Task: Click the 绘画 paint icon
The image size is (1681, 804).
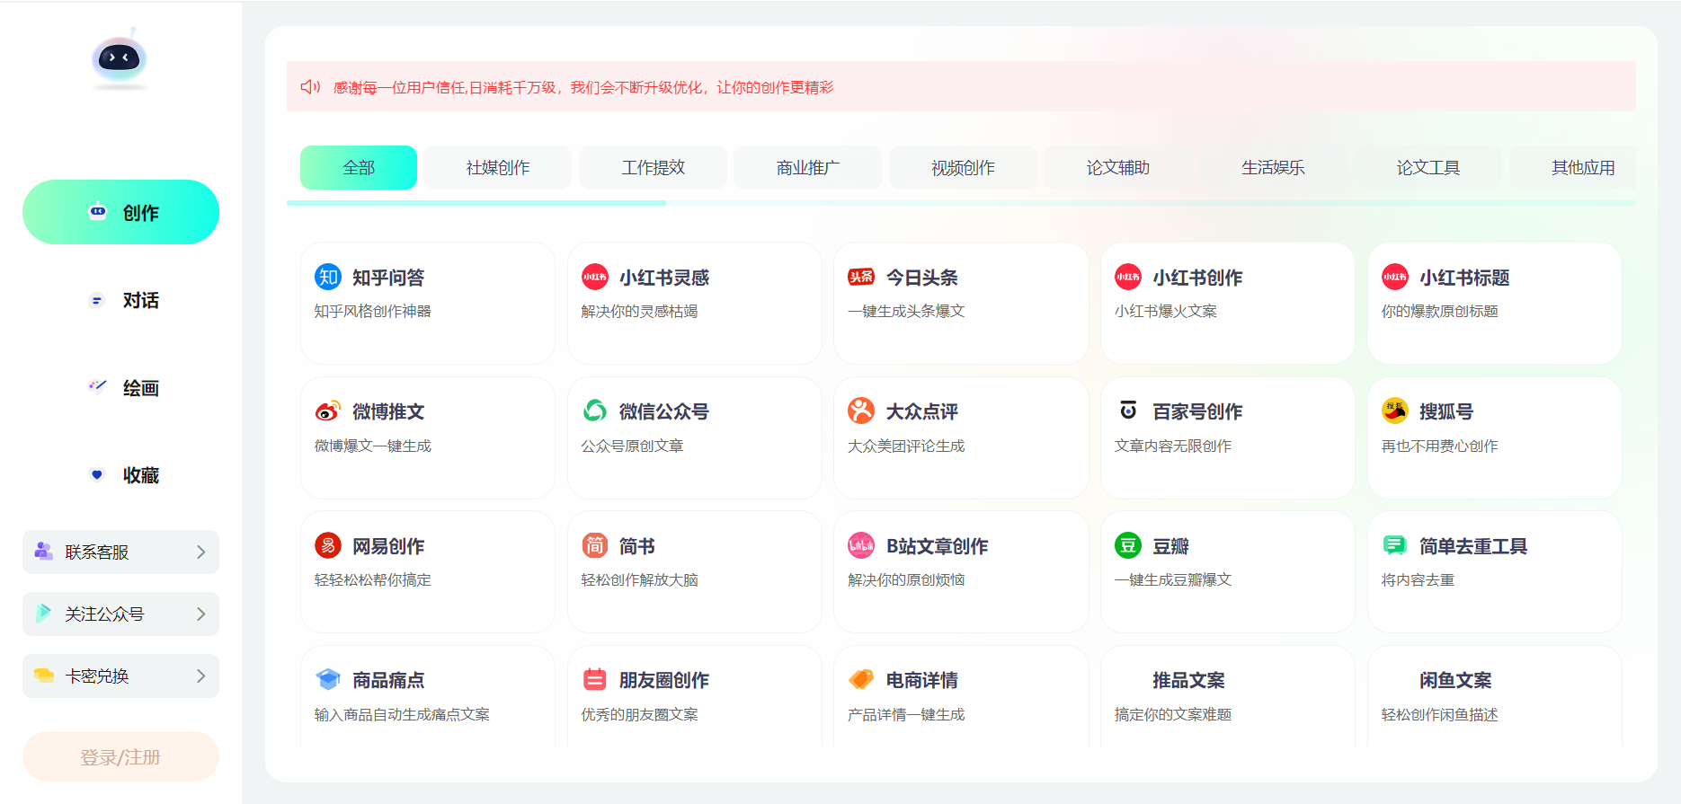Action: click(97, 387)
